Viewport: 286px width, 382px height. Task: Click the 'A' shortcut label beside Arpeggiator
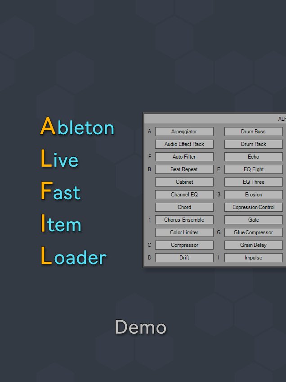150,132
